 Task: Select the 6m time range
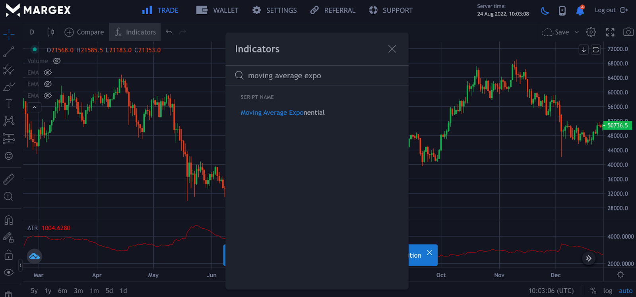(62, 291)
